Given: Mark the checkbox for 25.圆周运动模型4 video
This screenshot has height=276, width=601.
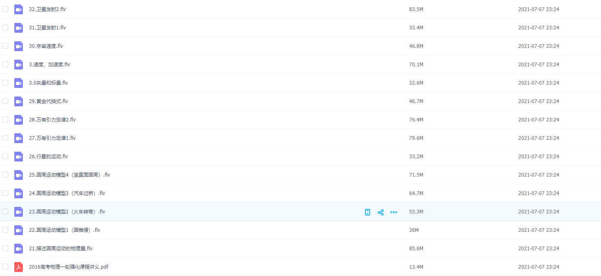Looking at the screenshot, I should [x=5, y=175].
